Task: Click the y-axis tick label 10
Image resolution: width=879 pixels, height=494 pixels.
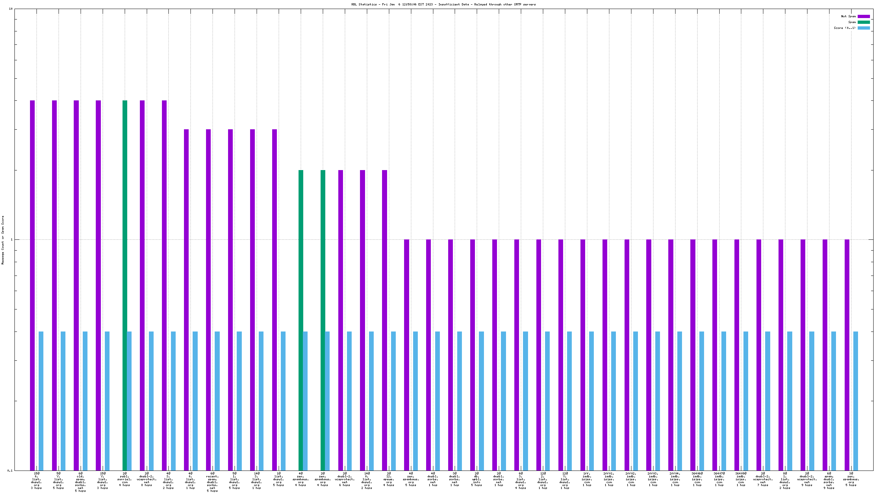Action: tap(10, 9)
